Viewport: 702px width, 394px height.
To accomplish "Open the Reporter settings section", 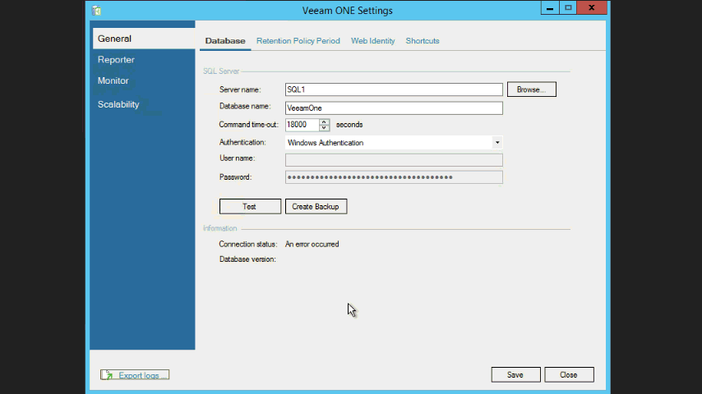I will pyautogui.click(x=116, y=59).
